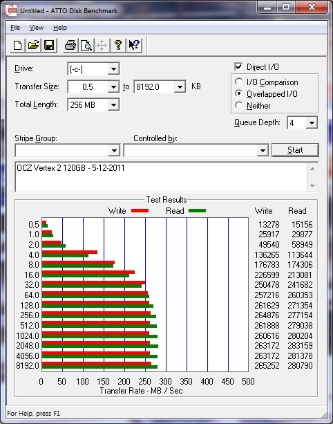Open the File menu
333x424 pixels.
(x=15, y=28)
